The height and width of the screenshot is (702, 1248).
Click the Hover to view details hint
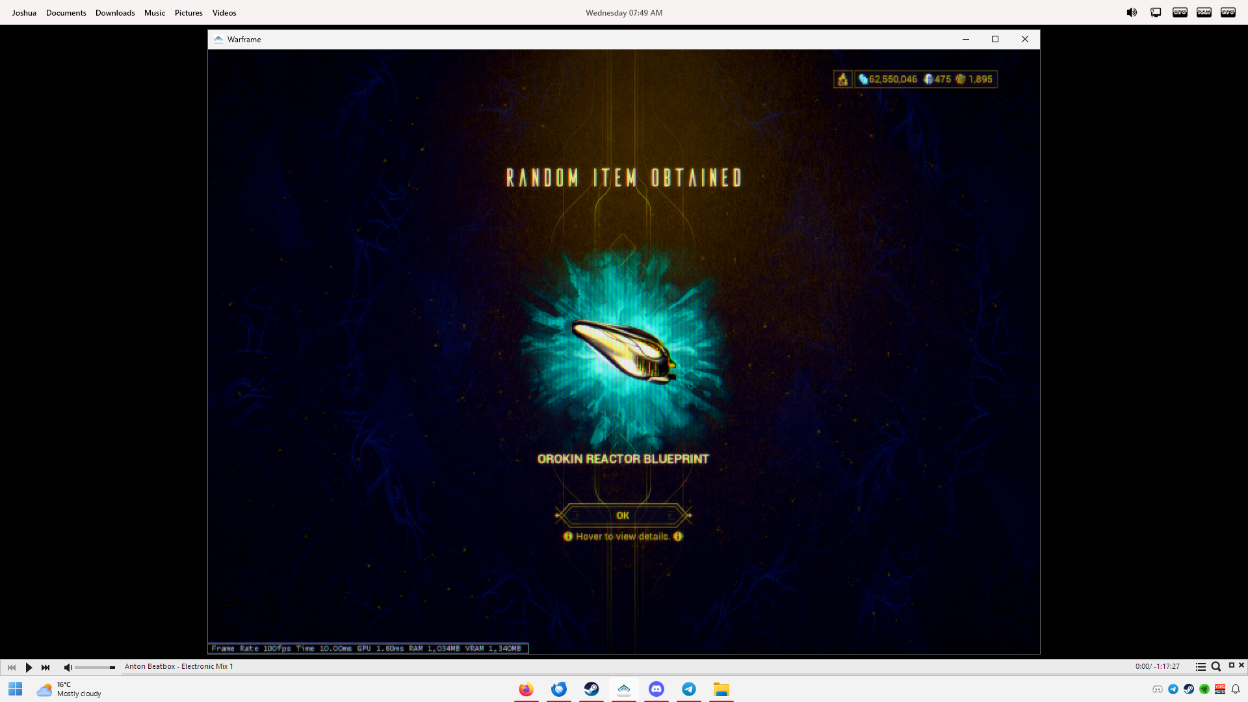(623, 536)
